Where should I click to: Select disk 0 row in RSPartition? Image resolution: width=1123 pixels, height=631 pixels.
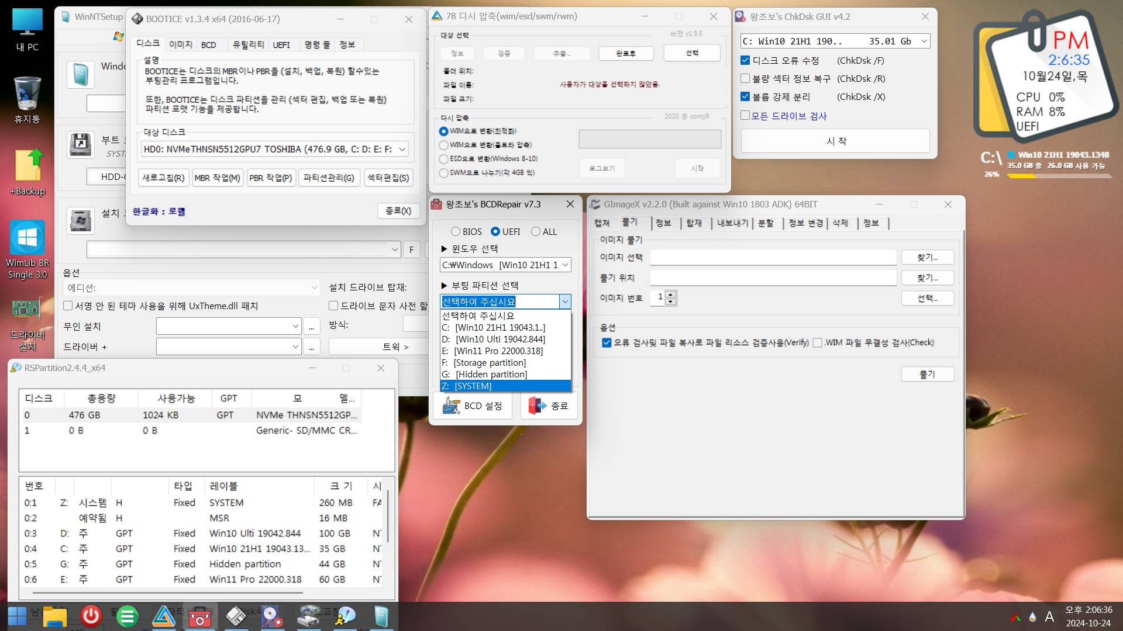[191, 415]
